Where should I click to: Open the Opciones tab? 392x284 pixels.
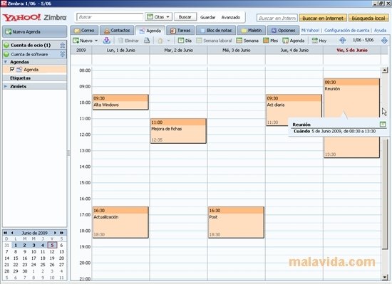click(x=283, y=31)
